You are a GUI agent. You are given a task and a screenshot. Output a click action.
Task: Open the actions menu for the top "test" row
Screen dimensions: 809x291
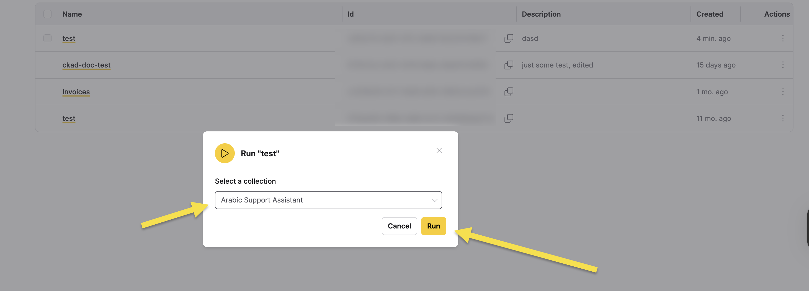[783, 38]
